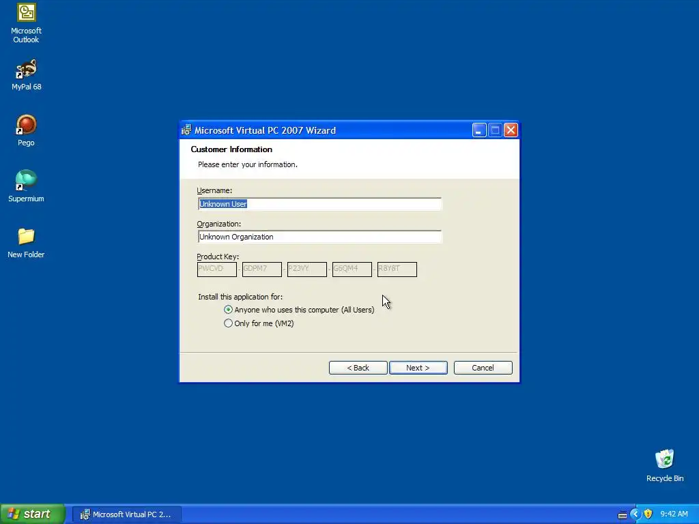The image size is (699, 524).
Task: Open the MyPal 68 desktop shortcut
Action: 27,75
